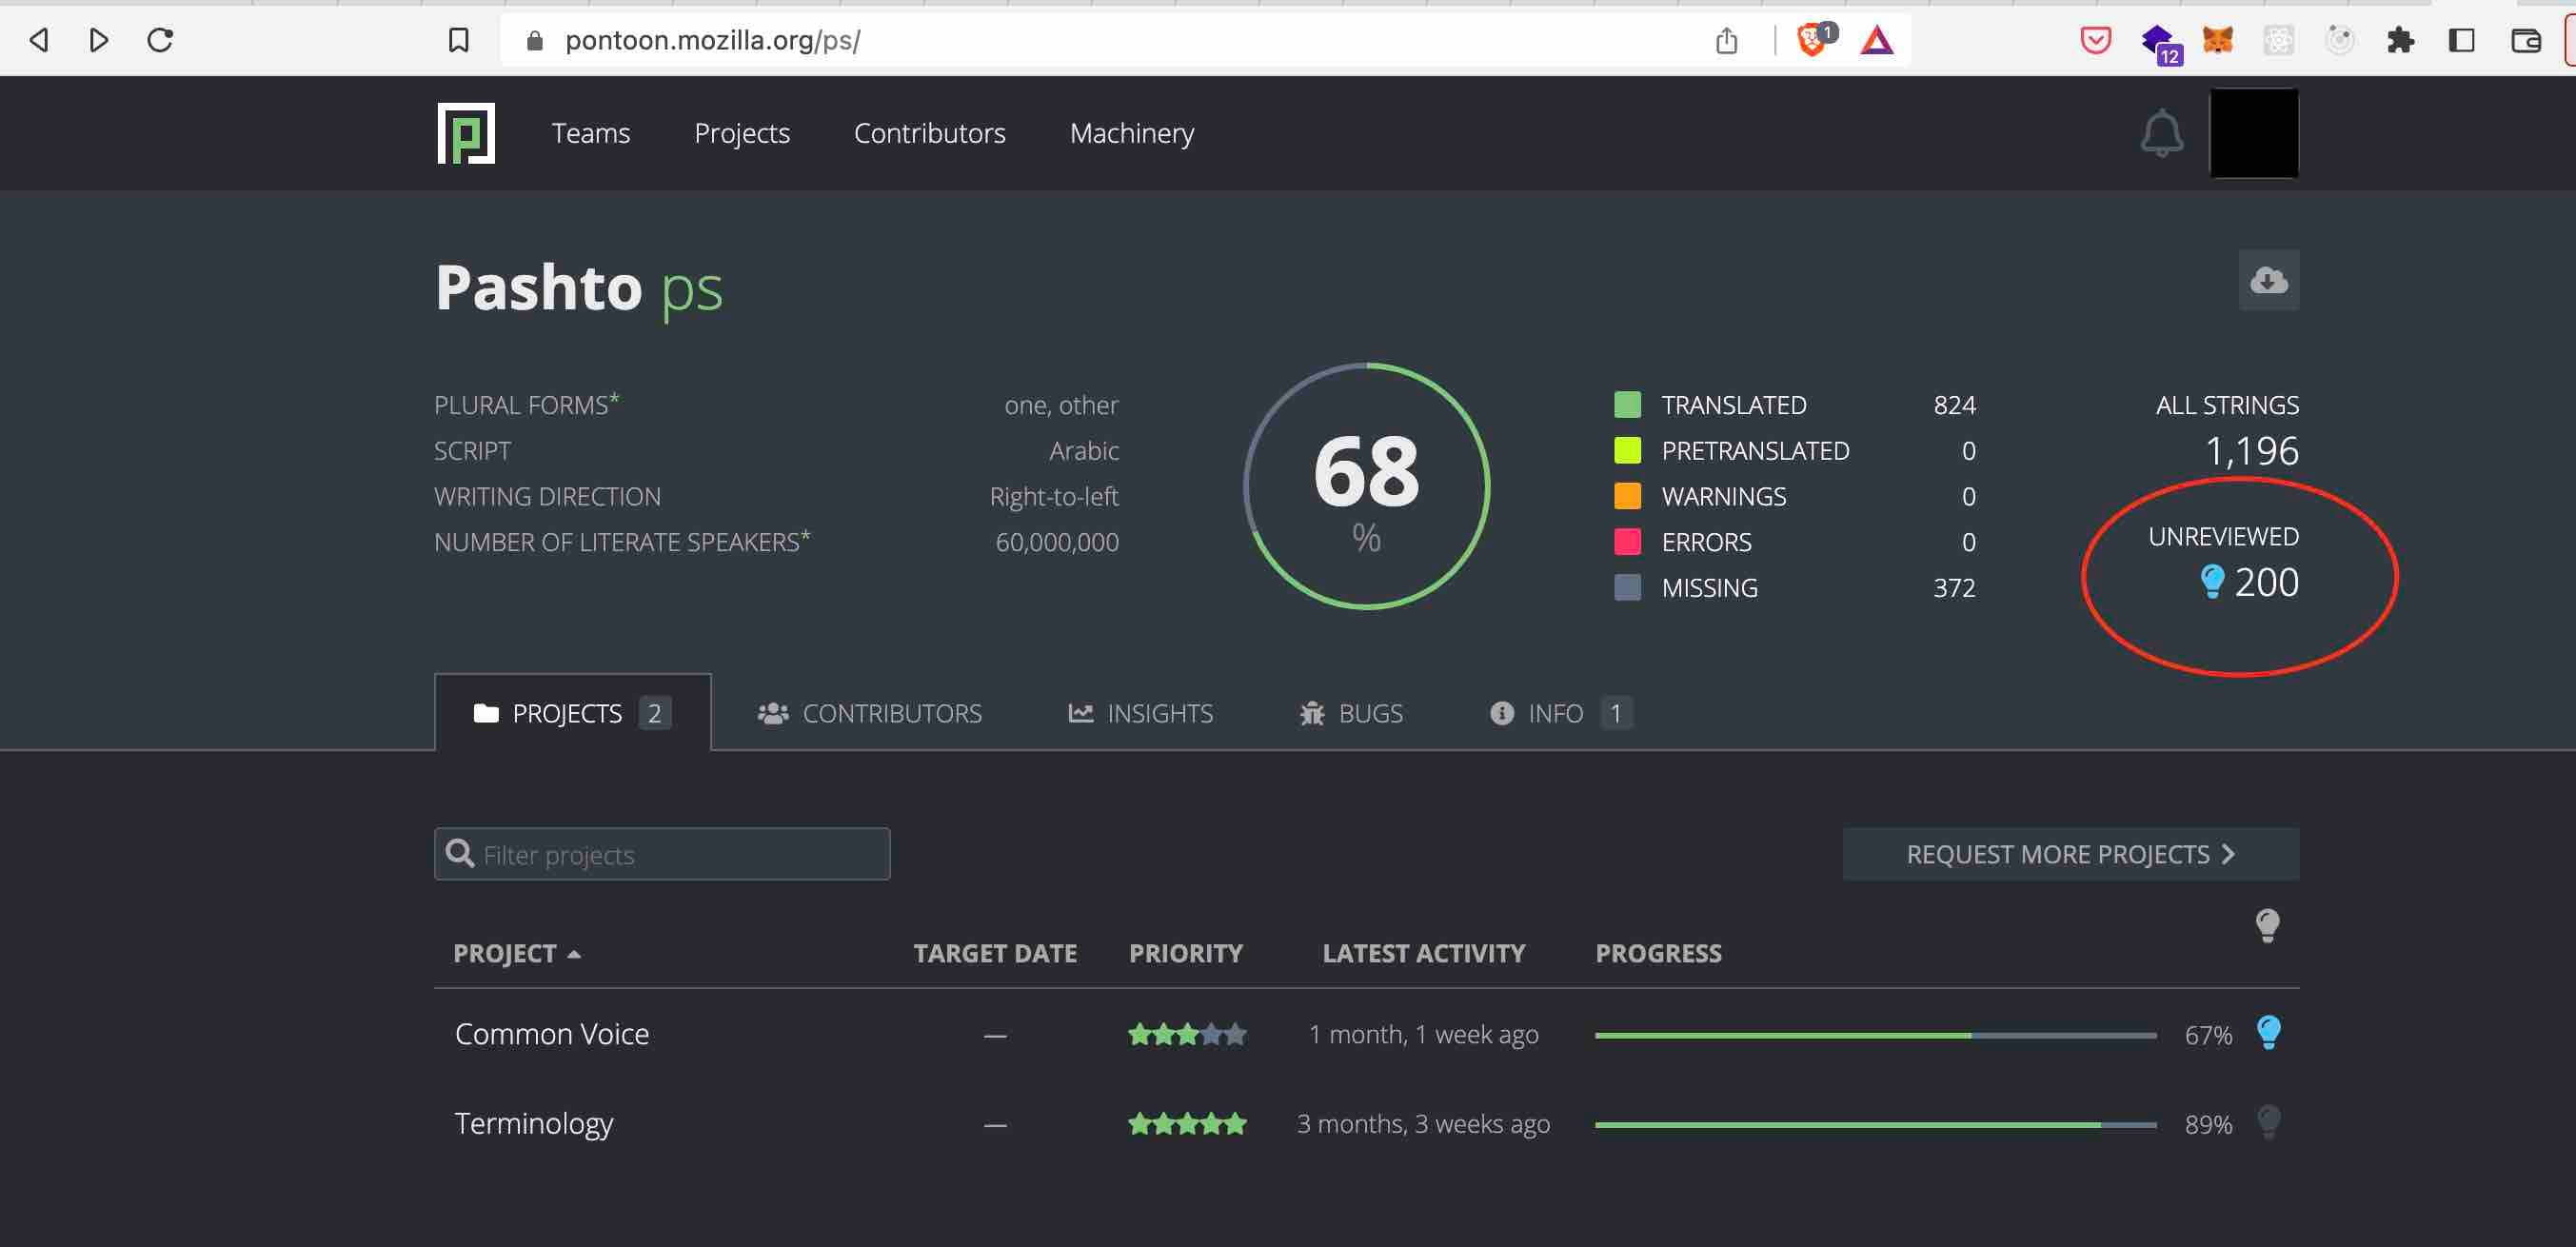
Task: Click the search magnifier in filter box
Action: click(x=460, y=853)
